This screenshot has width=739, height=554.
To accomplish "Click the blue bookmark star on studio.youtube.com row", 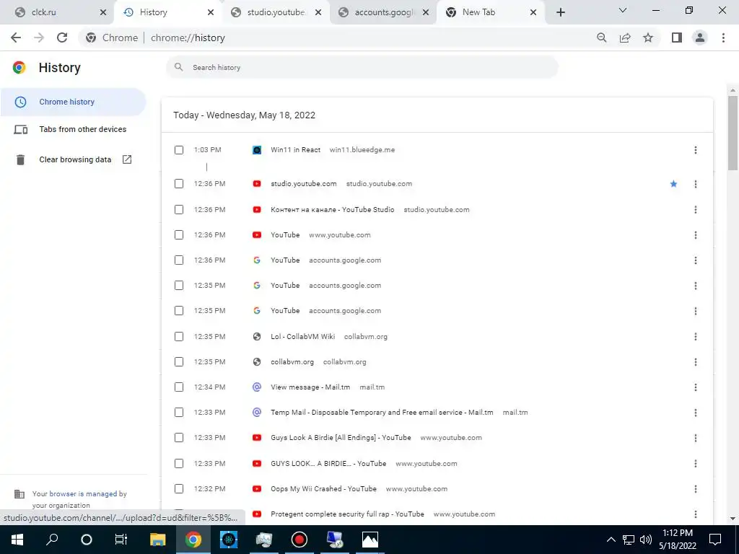I will pos(673,184).
